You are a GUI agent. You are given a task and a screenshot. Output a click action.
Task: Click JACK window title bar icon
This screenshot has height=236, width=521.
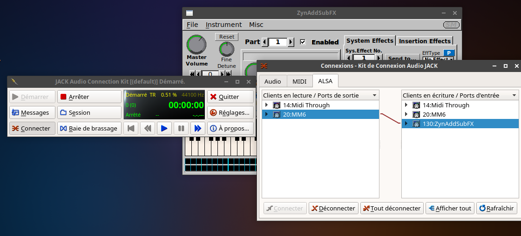[x=14, y=82]
